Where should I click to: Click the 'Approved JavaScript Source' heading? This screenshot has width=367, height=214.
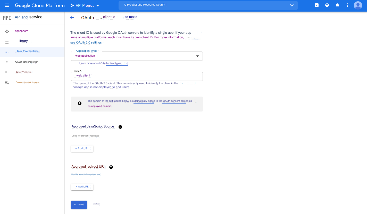[93, 126]
